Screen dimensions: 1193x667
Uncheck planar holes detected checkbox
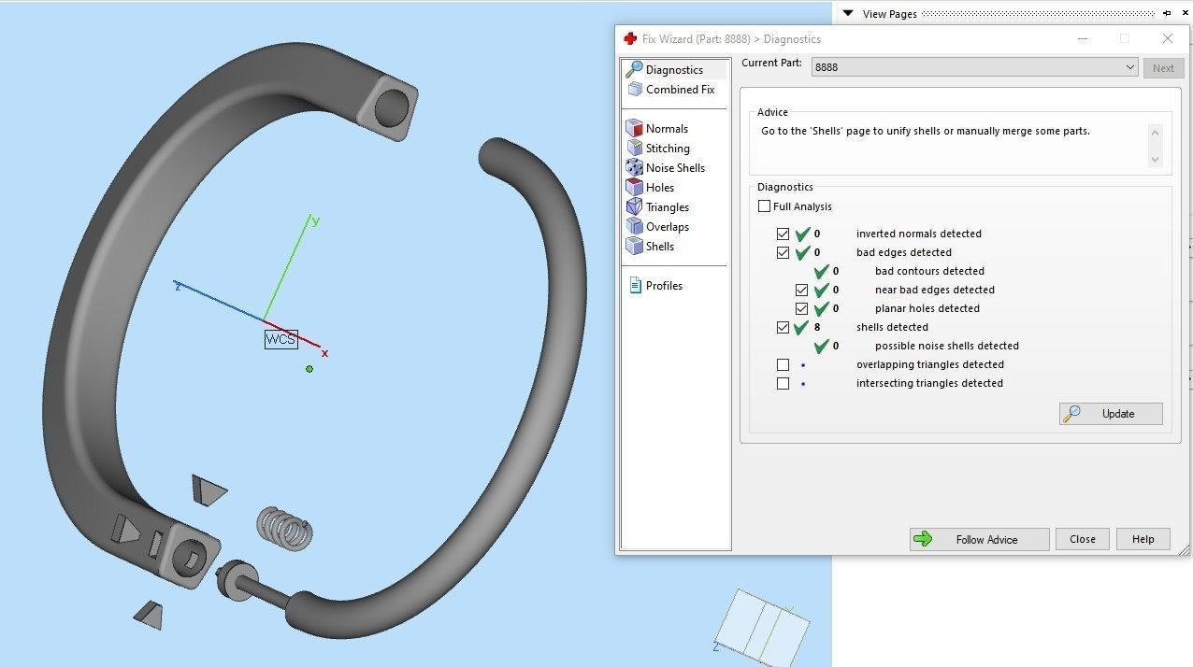tap(801, 308)
